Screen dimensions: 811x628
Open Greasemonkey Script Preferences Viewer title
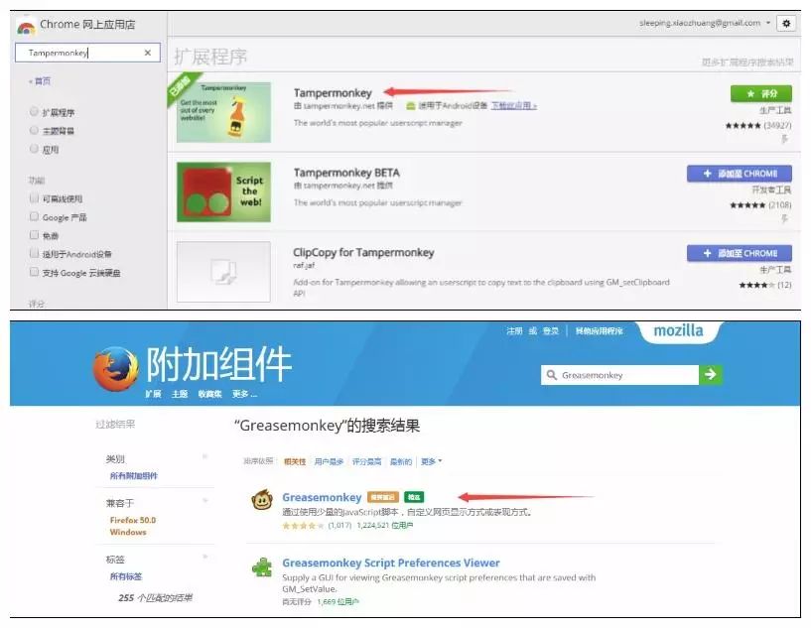(x=391, y=563)
